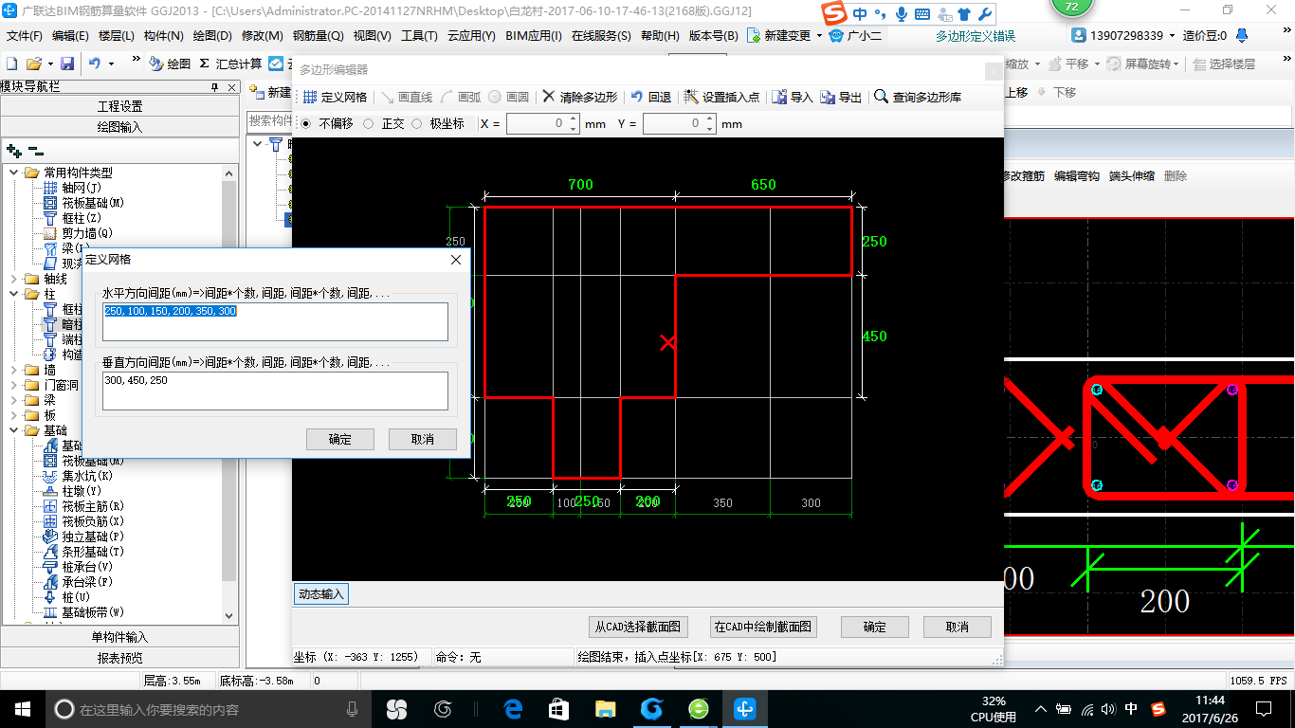Viewport: 1295px width, 728px height.
Task: Select 极坐标 polar coordinate radio button
Action: (x=416, y=123)
